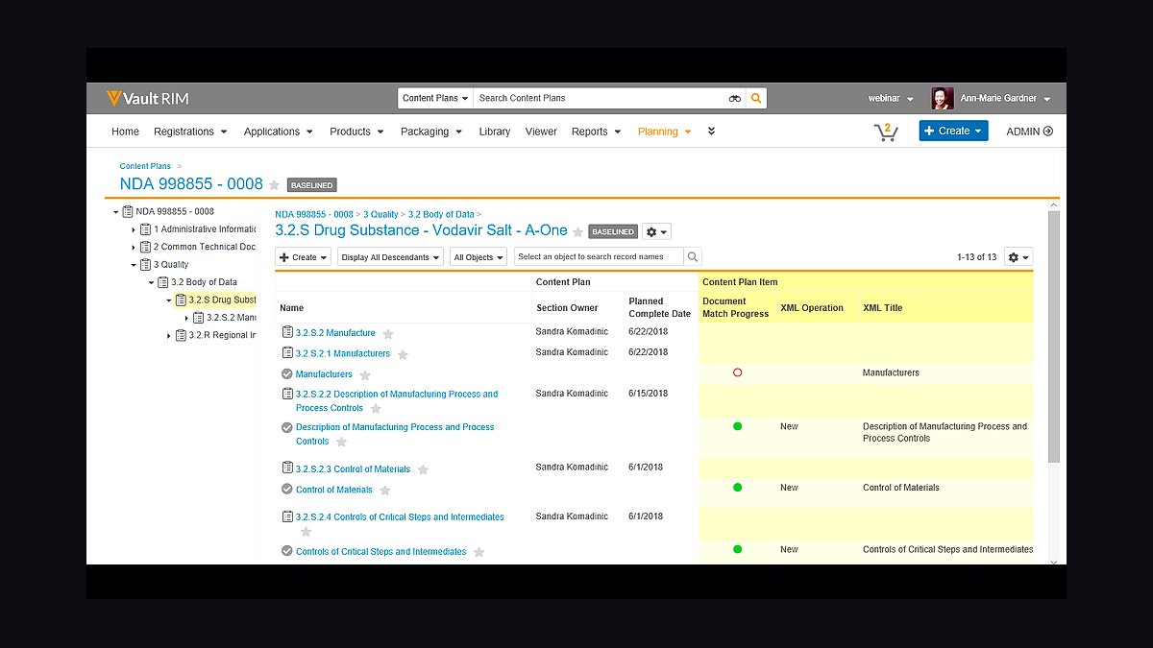Image resolution: width=1153 pixels, height=648 pixels.
Task: Star the 3.2.S.2.2 Description row
Action: (376, 409)
